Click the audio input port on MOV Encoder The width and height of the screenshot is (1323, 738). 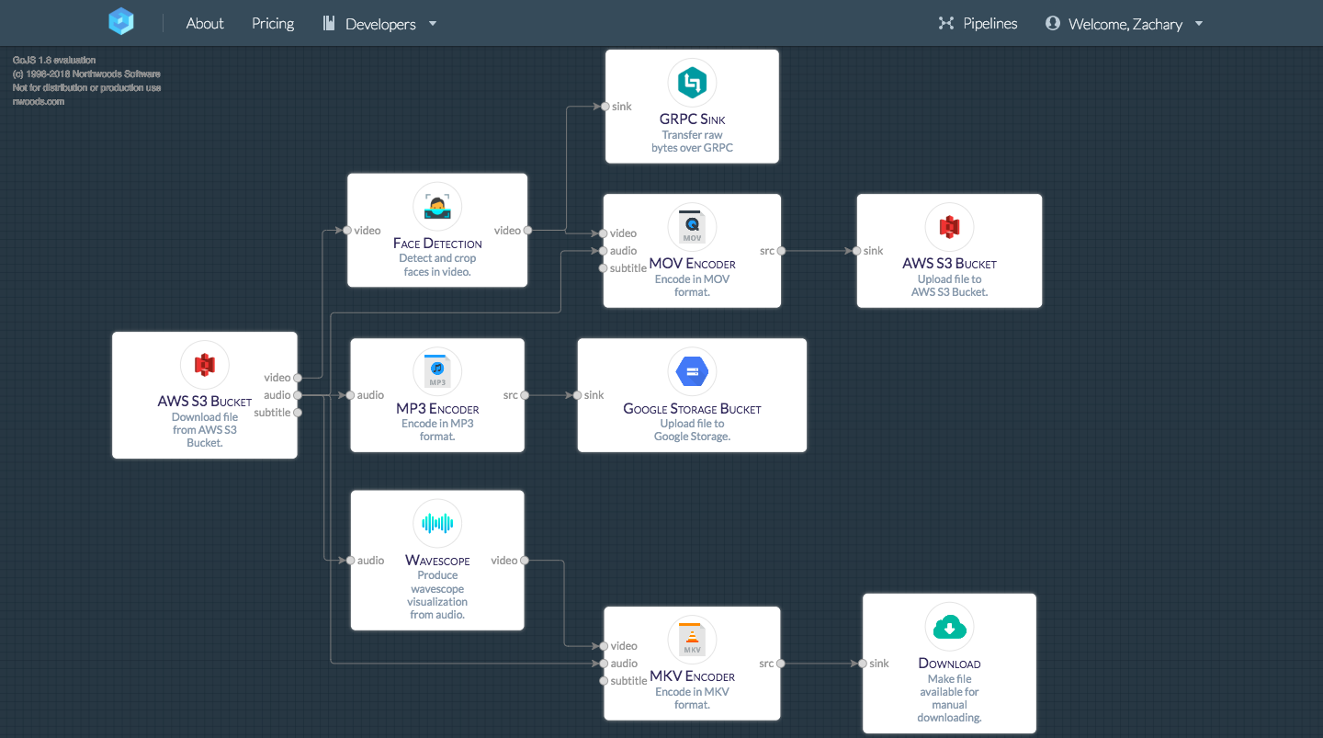tap(603, 251)
